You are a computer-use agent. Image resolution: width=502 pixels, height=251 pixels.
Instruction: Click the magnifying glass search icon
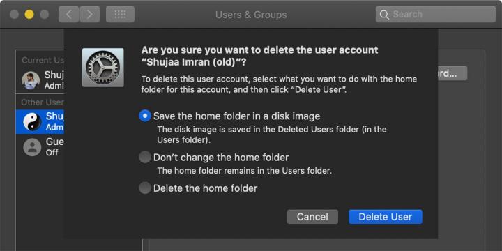pos(384,15)
